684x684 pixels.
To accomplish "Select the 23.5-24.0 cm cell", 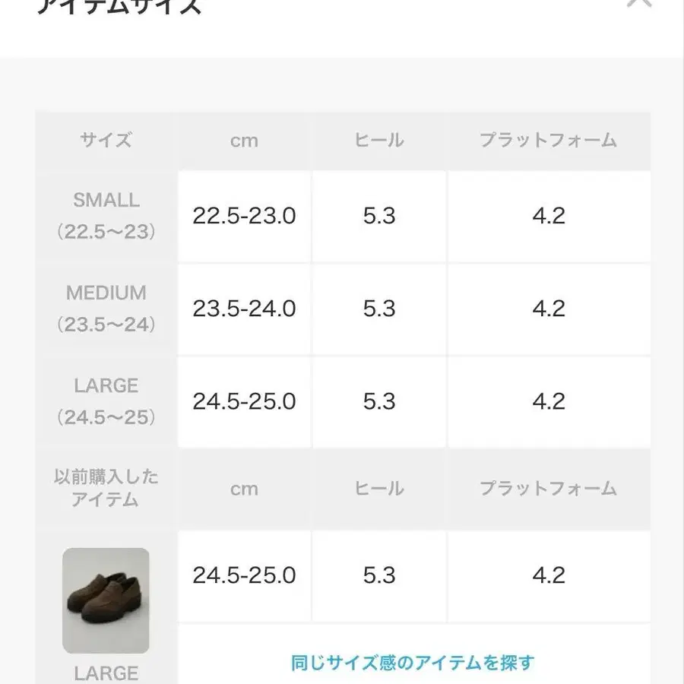I will point(243,309).
